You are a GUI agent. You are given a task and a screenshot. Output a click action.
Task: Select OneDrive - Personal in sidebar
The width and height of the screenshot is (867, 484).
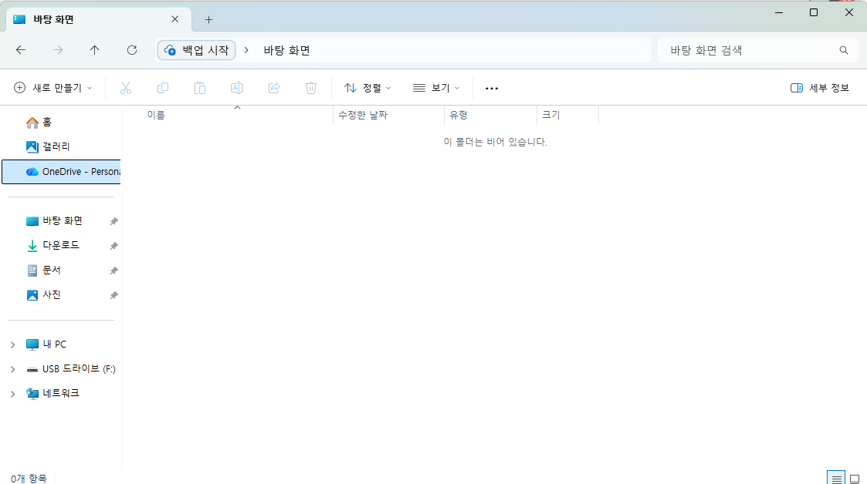pos(61,172)
